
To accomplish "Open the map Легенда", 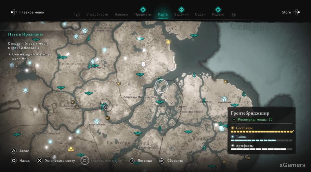I will [x=145, y=161].
